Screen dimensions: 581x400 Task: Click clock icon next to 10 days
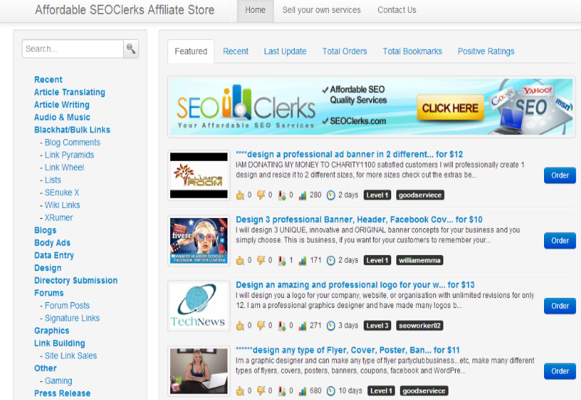pyautogui.click(x=331, y=391)
